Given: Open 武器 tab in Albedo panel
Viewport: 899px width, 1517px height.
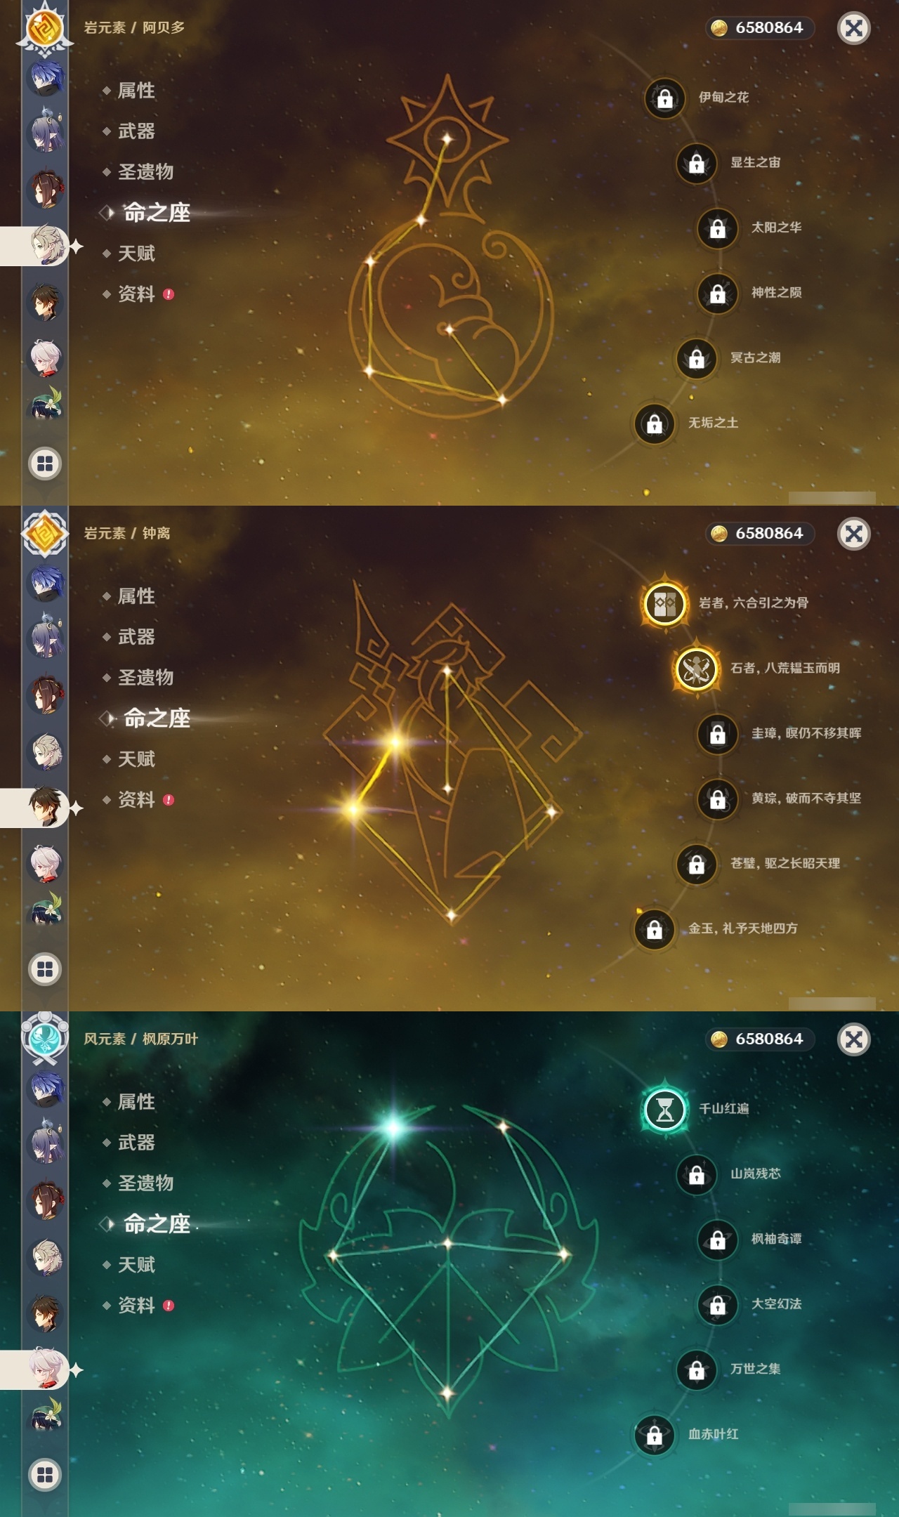Looking at the screenshot, I should [136, 131].
